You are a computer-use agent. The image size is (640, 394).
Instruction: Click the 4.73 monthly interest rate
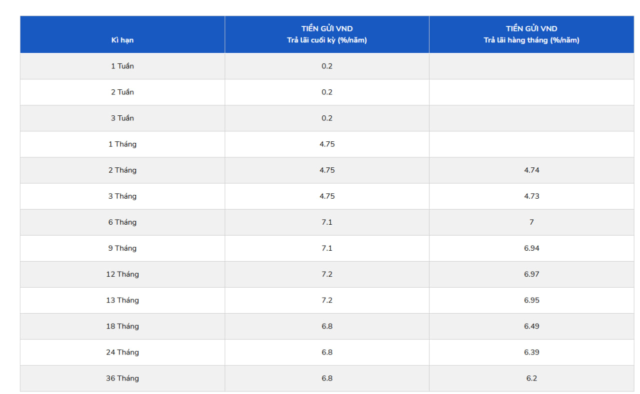tap(531, 196)
